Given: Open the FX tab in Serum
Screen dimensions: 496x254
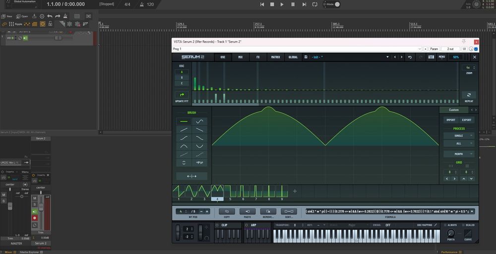Looking at the screenshot, I should [x=258, y=57].
